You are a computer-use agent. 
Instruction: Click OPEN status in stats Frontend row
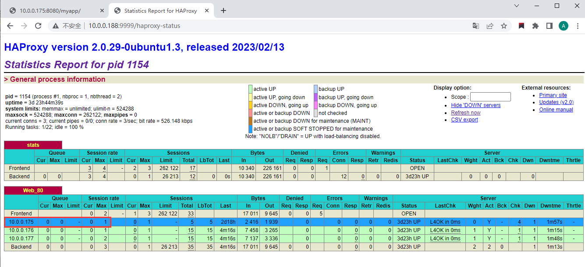[417, 168]
